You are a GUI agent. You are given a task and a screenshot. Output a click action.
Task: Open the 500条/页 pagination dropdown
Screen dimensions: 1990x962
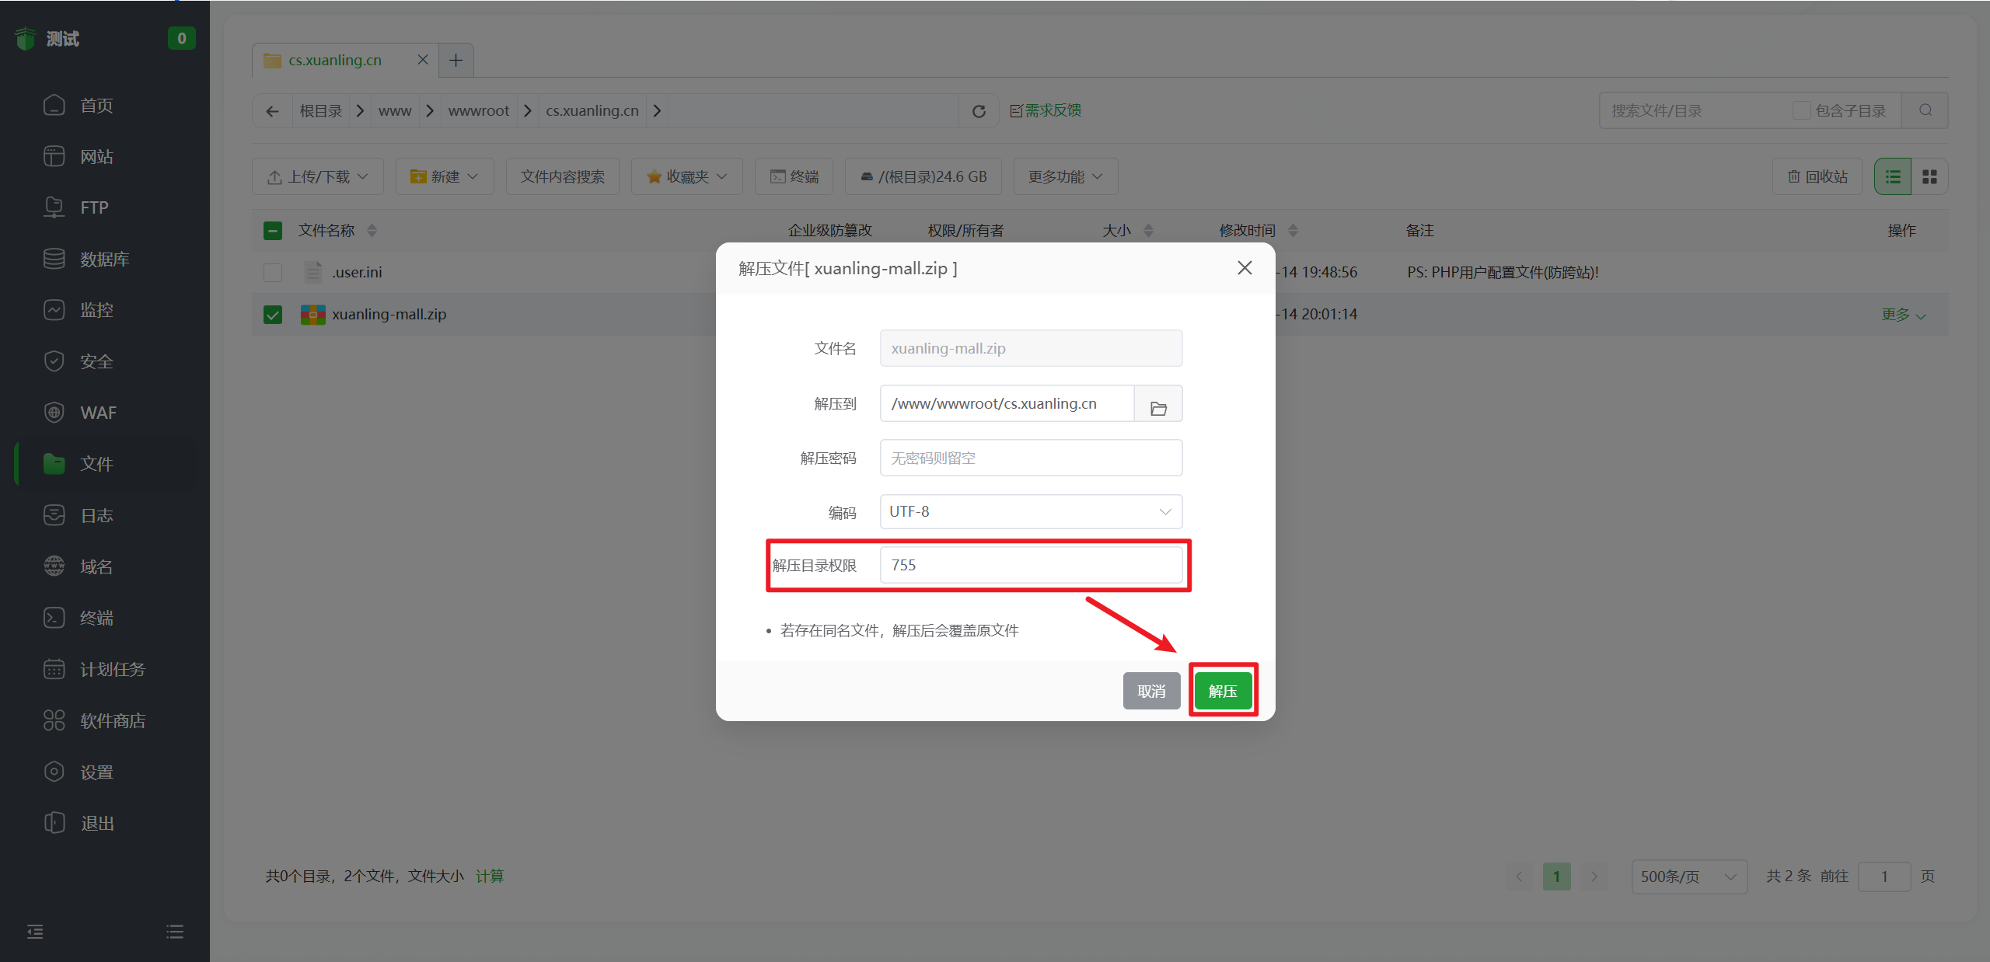point(1688,876)
